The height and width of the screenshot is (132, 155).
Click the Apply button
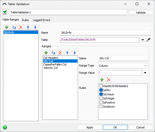90,127
